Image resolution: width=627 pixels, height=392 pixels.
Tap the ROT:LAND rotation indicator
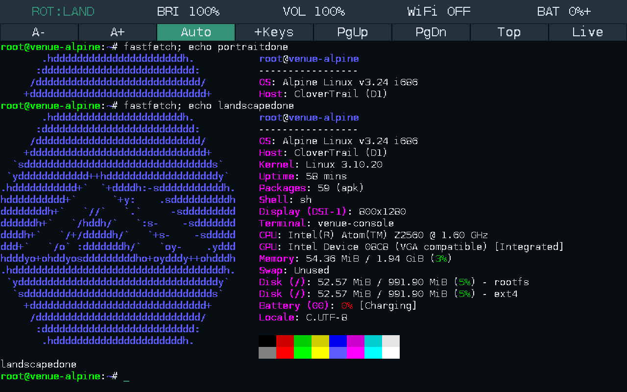click(x=63, y=11)
